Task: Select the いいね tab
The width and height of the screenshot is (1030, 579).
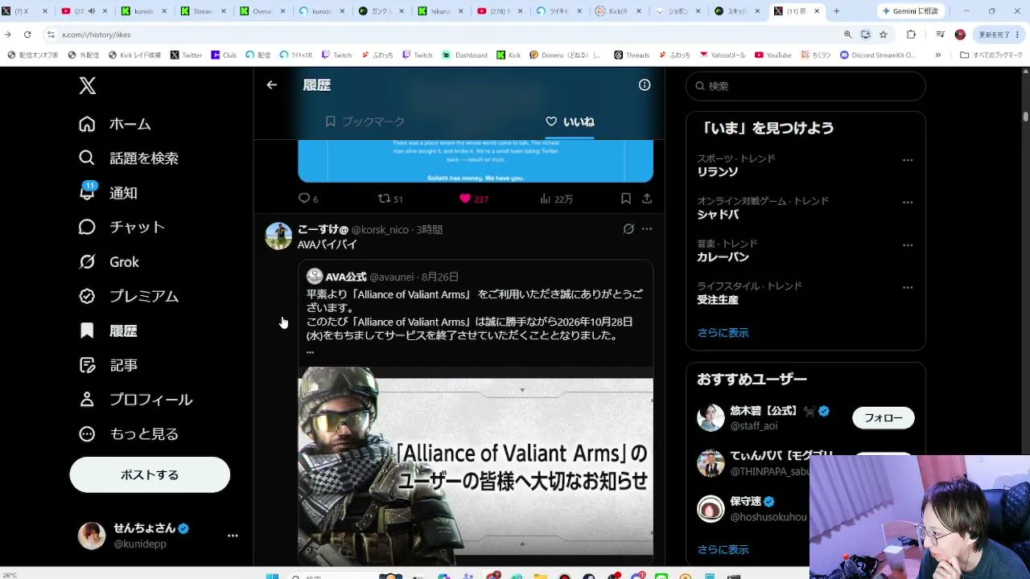Action: [x=570, y=121]
